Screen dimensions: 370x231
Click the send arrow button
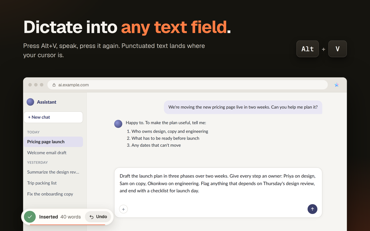[x=312, y=209]
